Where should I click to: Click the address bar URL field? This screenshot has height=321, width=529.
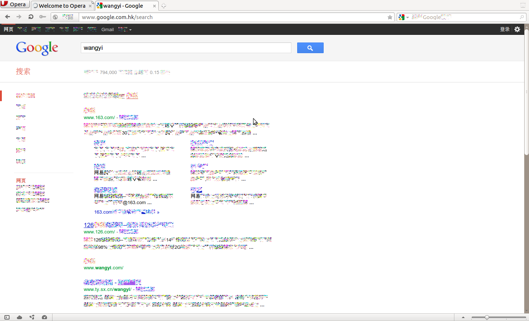[x=233, y=17]
